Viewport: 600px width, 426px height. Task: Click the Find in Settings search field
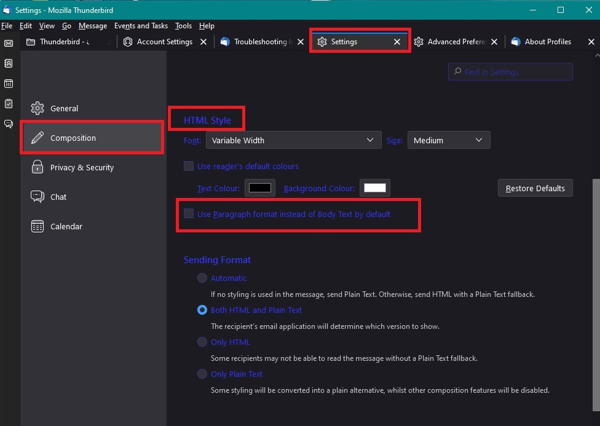point(510,72)
